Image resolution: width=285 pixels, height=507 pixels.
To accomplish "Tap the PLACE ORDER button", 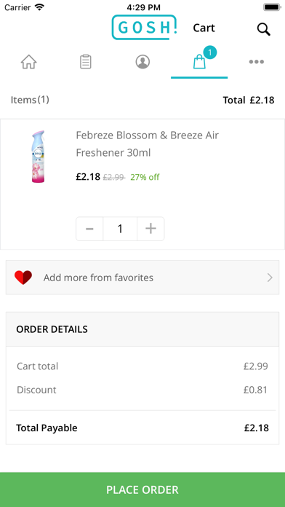I will 142,490.
